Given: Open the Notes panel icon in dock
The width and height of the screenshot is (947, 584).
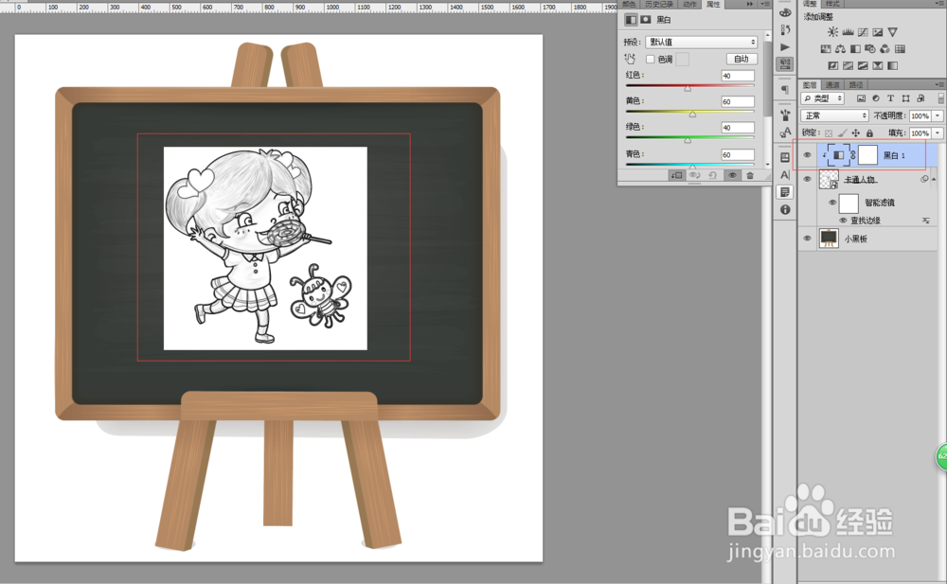Looking at the screenshot, I should pos(785,192).
